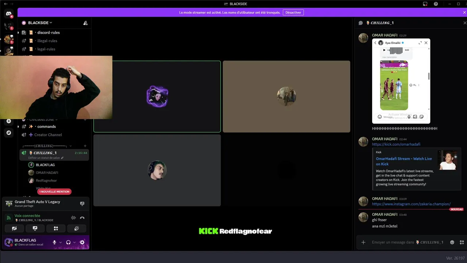Open the Kick embed preview thumbnail
The image size is (467, 263).
tap(448, 160)
